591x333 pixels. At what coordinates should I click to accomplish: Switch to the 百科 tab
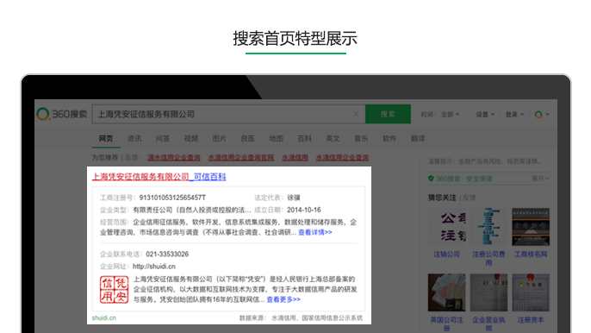click(x=304, y=139)
